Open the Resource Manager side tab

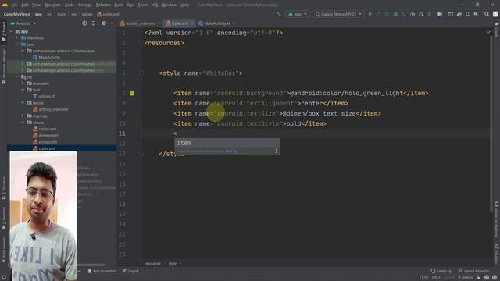pyautogui.click(x=3, y=66)
